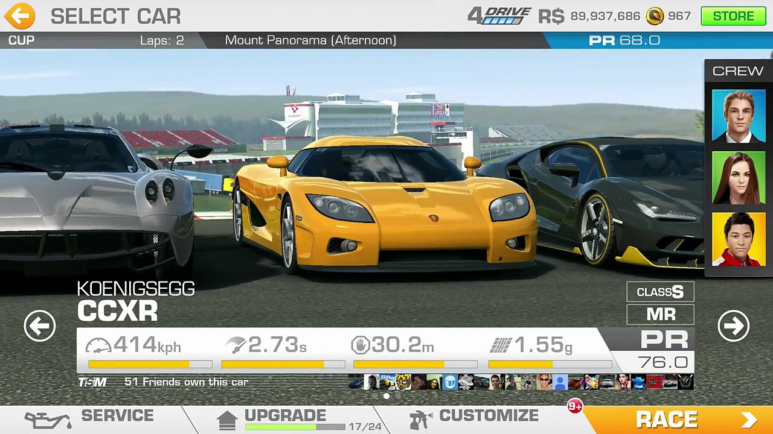This screenshot has width=773, height=434.
Task: Tap the CLASS S badge
Action: [x=661, y=292]
